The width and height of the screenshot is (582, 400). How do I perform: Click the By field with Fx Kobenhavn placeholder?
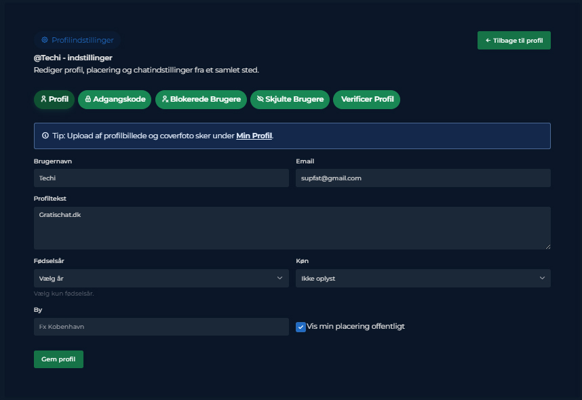(x=161, y=327)
